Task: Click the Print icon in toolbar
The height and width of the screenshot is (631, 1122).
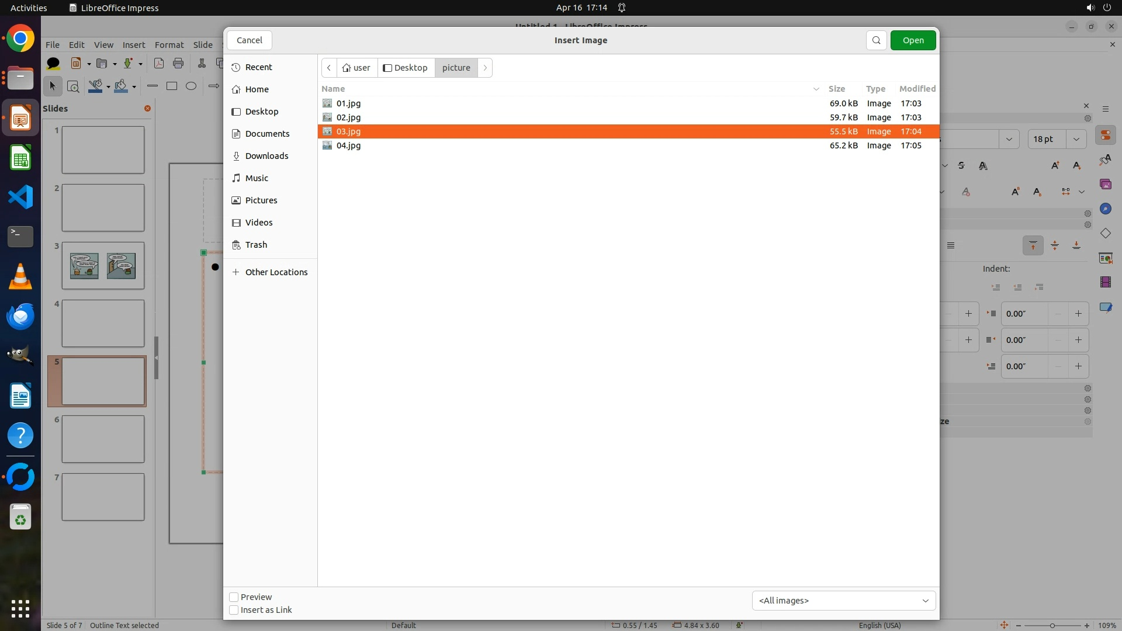Action: tap(178, 64)
